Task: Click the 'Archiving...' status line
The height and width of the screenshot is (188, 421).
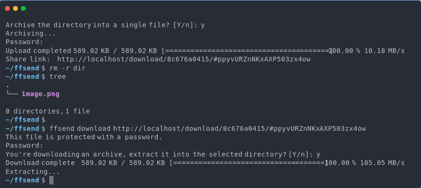Action: 31,34
